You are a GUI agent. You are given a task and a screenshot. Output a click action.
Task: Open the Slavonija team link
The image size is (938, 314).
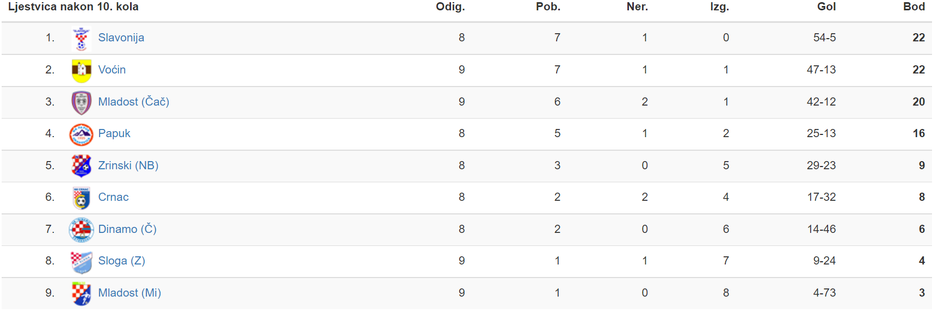tap(121, 38)
